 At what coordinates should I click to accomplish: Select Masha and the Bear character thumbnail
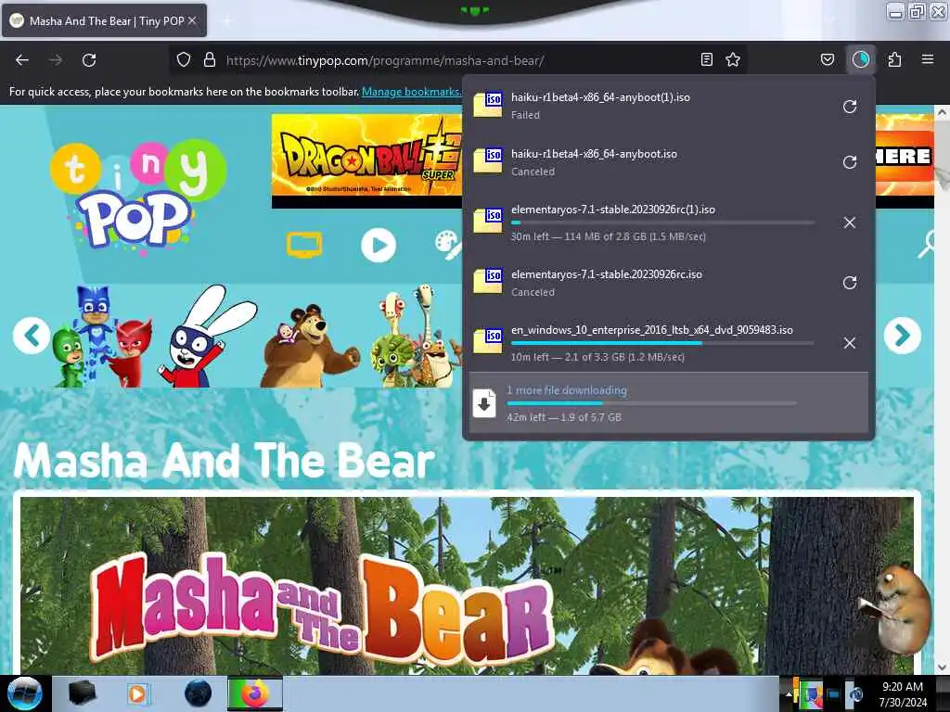point(309,345)
